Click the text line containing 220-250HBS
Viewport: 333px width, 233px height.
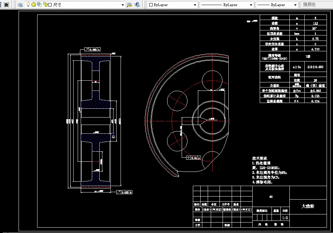pyautogui.click(x=266, y=168)
